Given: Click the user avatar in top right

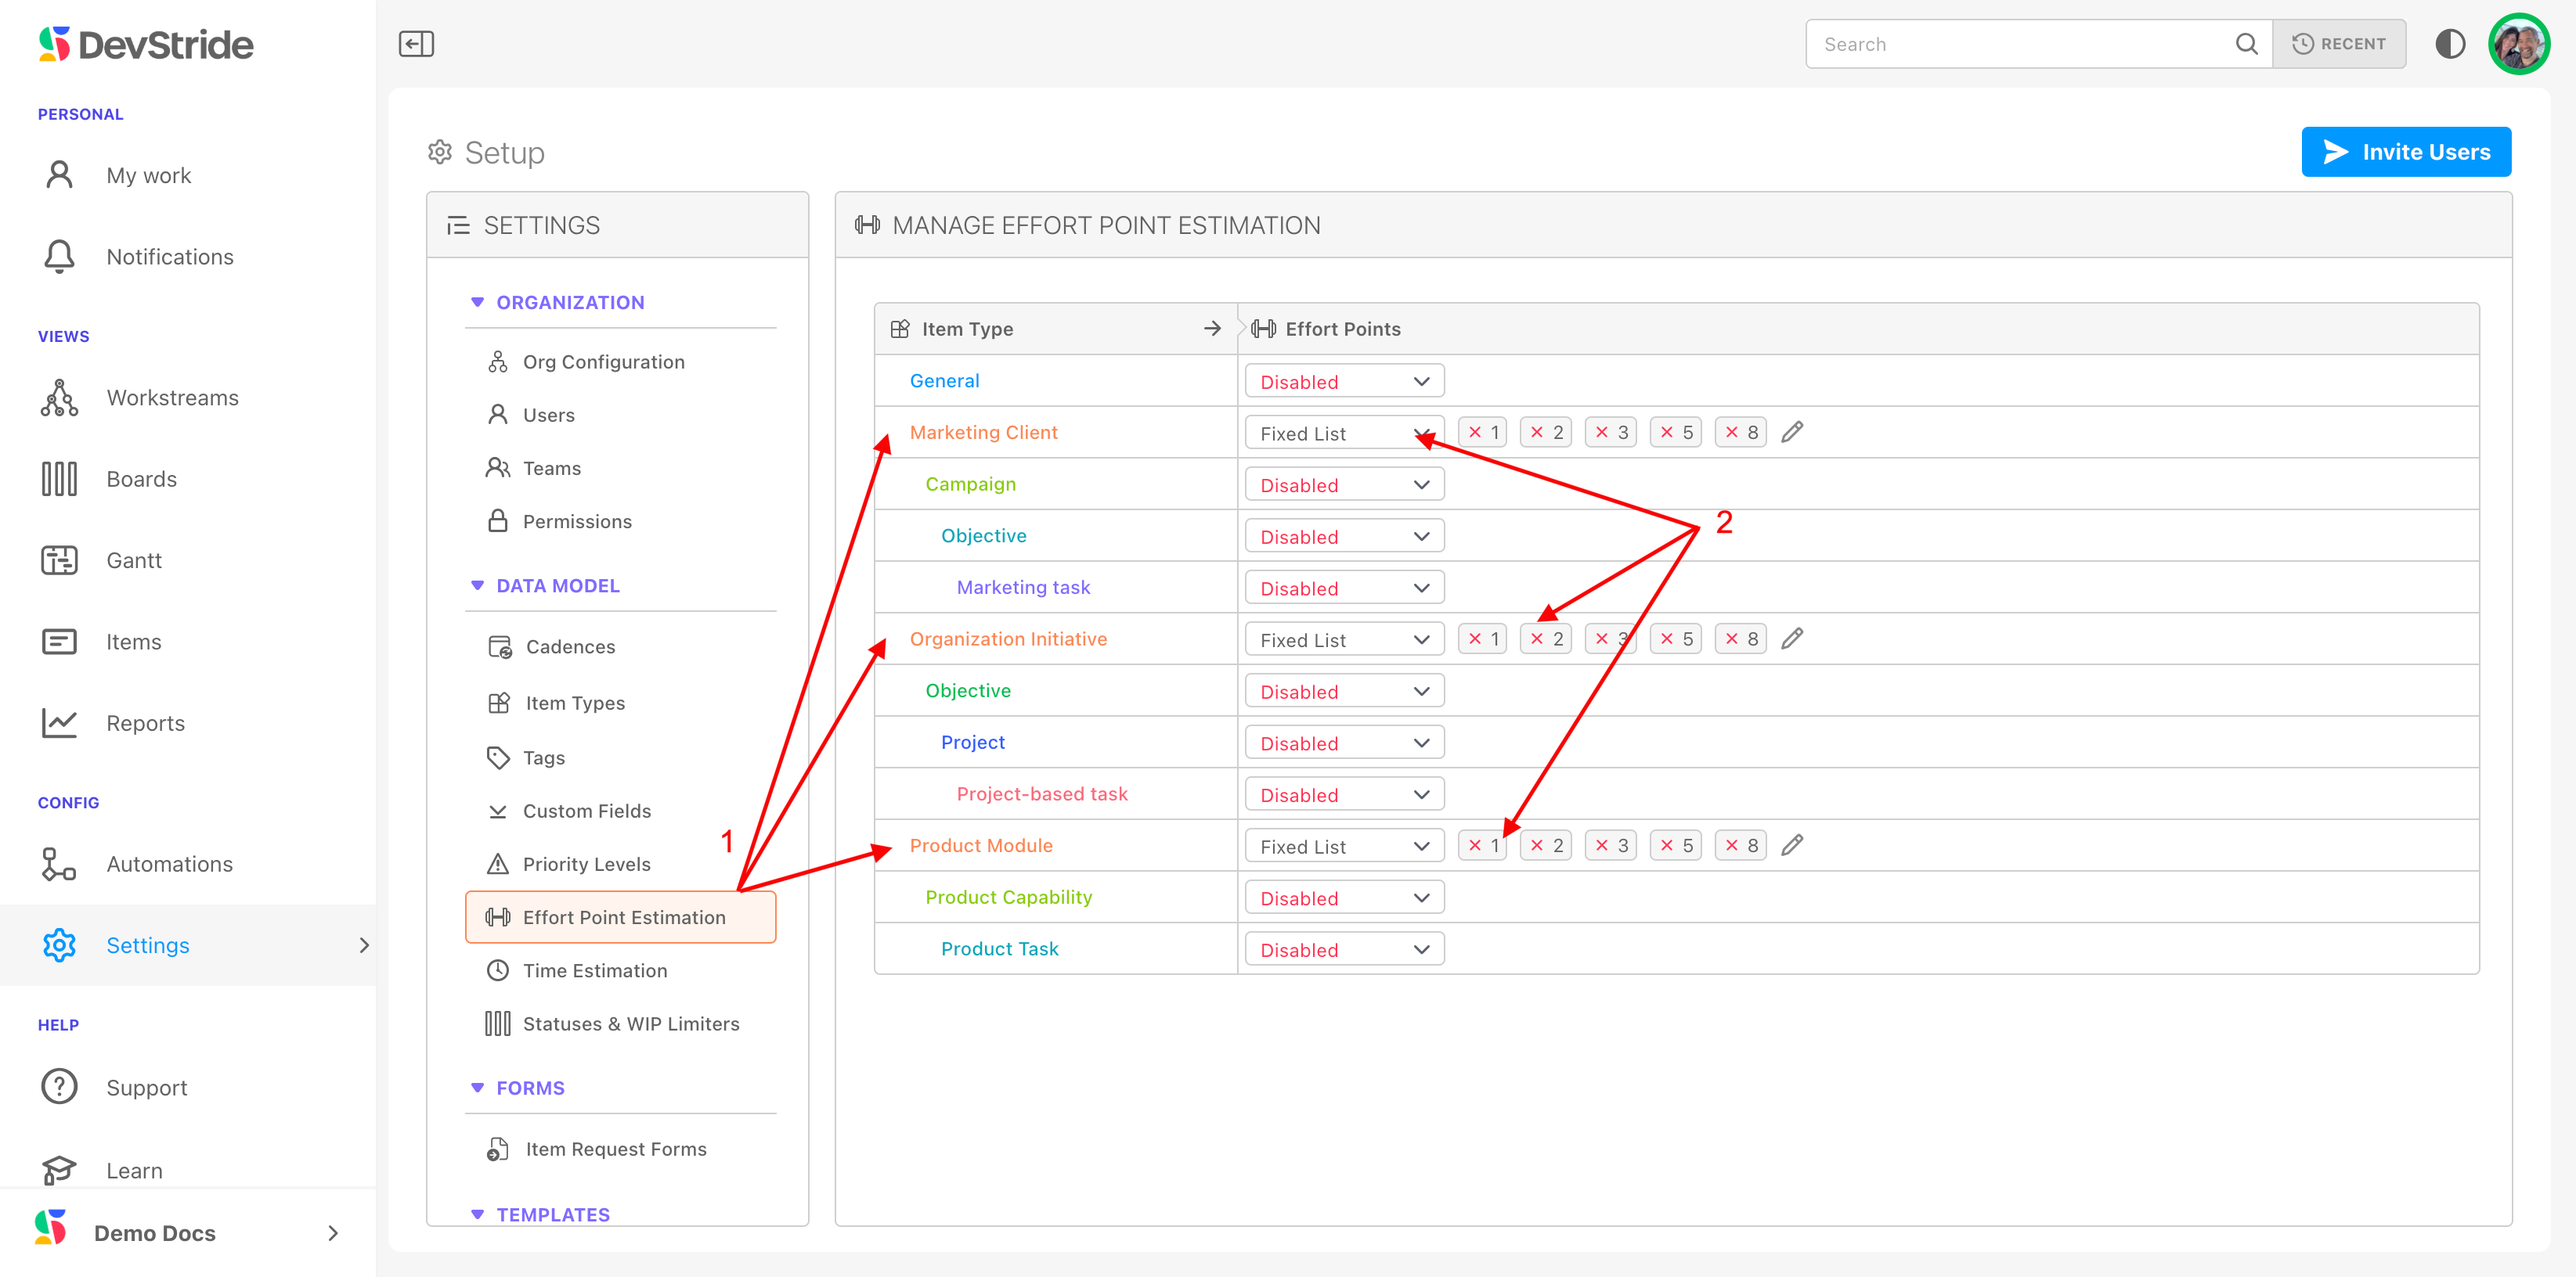Looking at the screenshot, I should pos(2518,44).
